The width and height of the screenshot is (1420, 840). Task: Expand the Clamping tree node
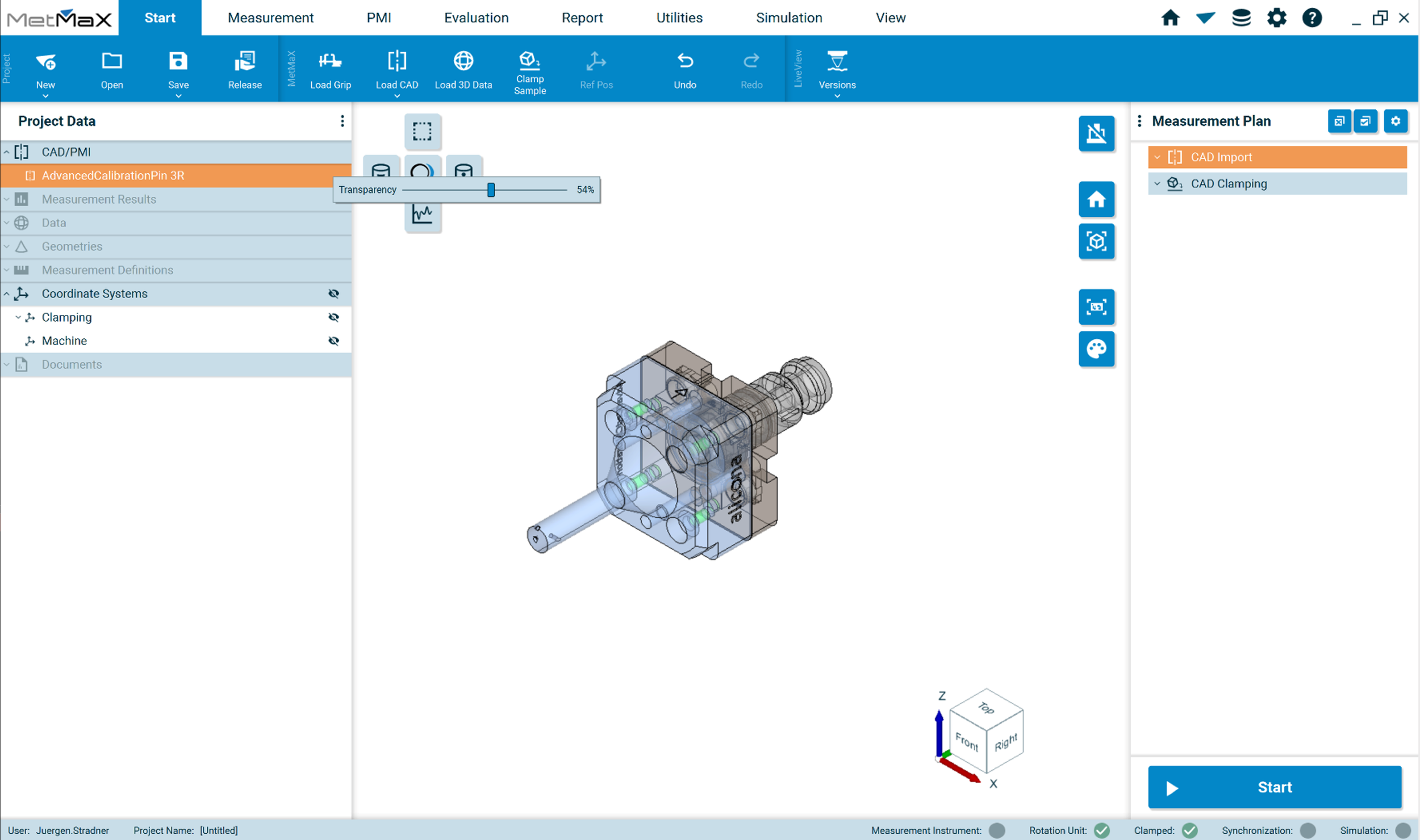click(18, 317)
